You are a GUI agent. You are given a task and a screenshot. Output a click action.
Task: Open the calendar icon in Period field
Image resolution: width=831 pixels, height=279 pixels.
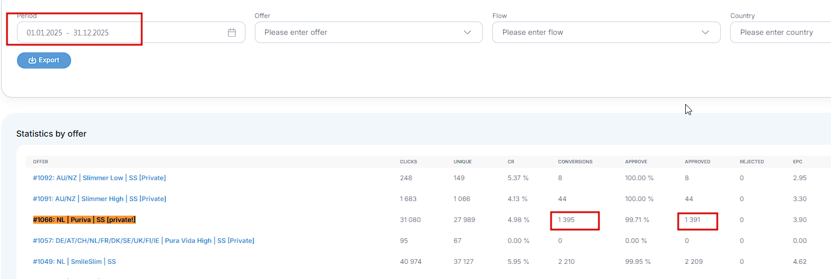(x=232, y=33)
